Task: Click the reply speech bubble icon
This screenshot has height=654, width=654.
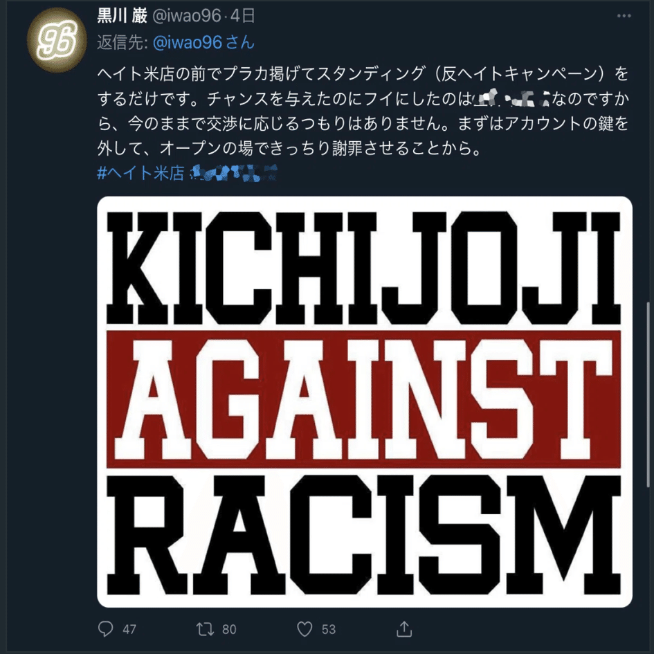Action: coord(105,628)
